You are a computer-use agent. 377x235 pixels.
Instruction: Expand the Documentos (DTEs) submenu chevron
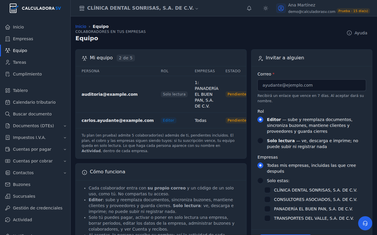pos(65,126)
